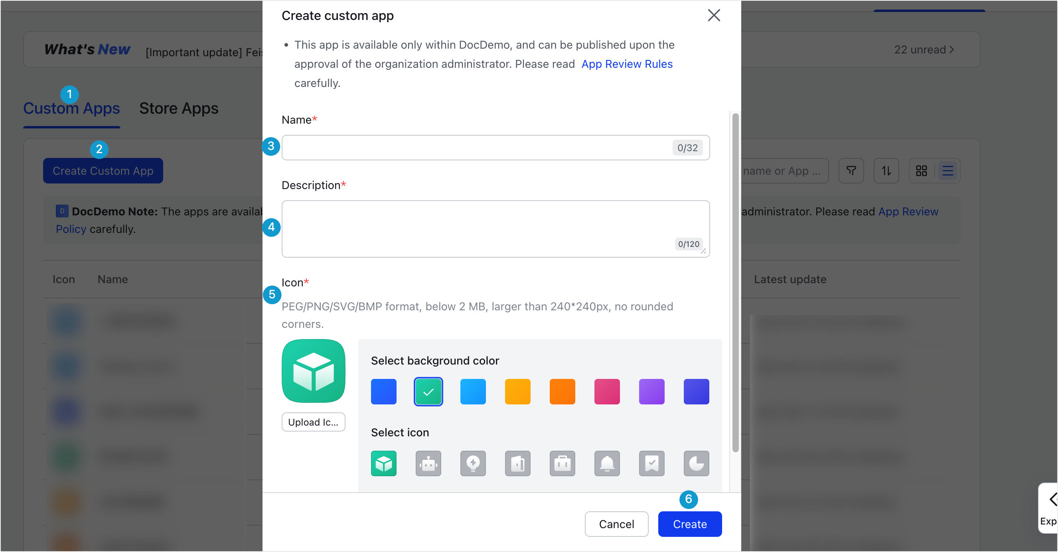The height and width of the screenshot is (552, 1058).
Task: Switch to list view layout
Action: pyautogui.click(x=947, y=170)
